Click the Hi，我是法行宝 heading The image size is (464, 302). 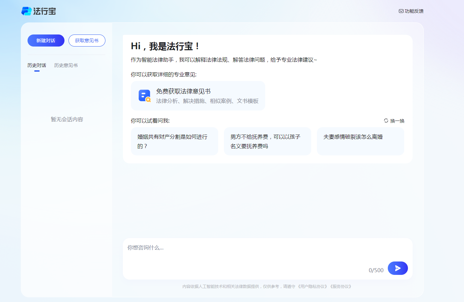coord(166,46)
